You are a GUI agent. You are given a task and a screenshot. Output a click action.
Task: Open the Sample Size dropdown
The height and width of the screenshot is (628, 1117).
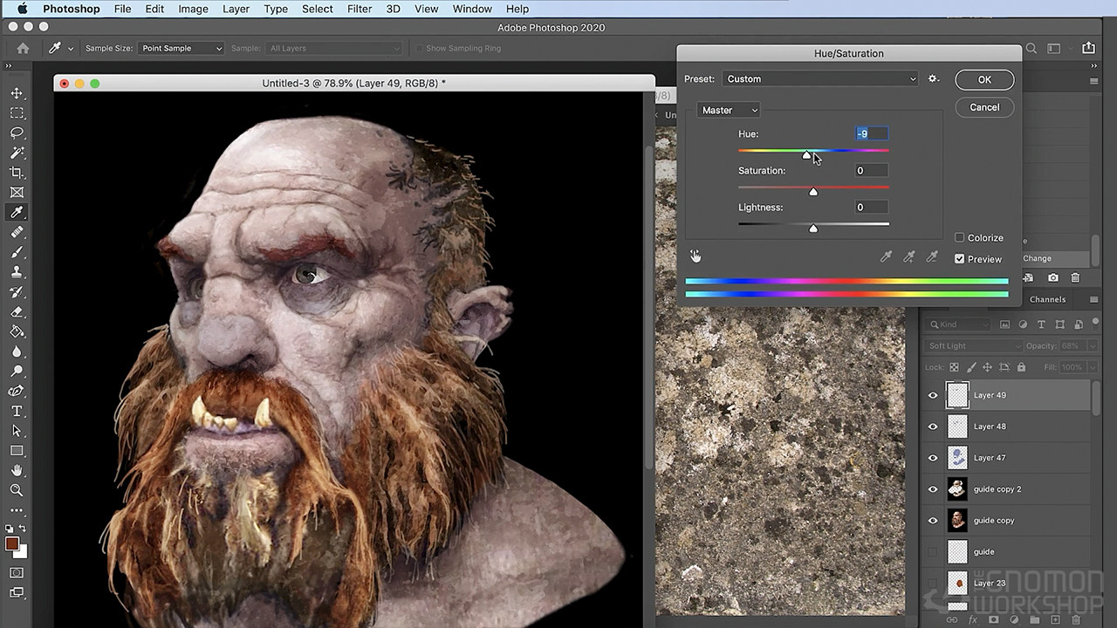(x=181, y=48)
